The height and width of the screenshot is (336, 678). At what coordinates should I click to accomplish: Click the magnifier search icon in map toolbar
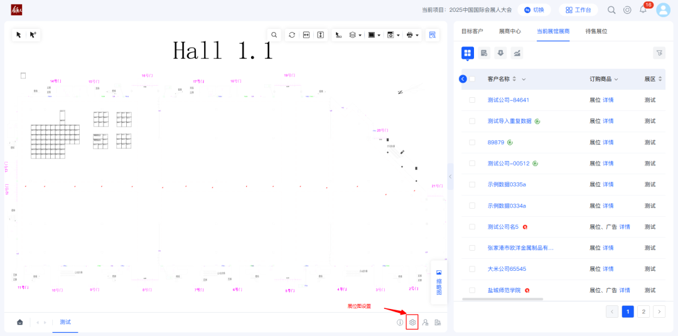pyautogui.click(x=274, y=35)
